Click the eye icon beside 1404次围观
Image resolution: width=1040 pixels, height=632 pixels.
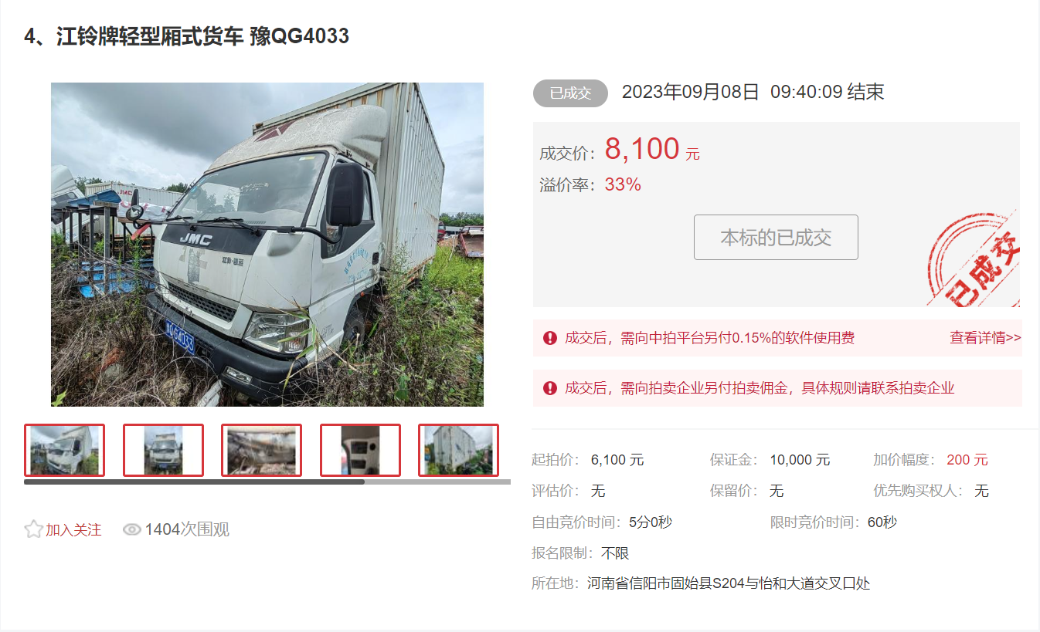[x=132, y=529]
